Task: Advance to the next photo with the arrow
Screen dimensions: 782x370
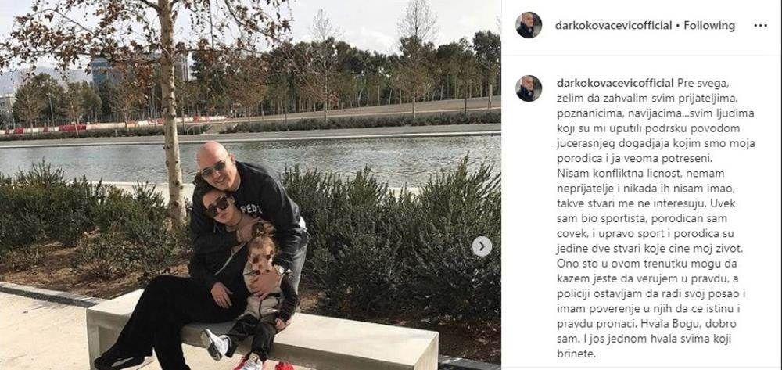Action: tap(482, 246)
